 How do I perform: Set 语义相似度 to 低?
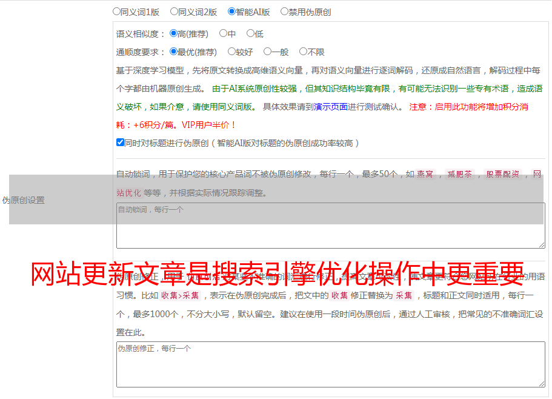[250, 33]
